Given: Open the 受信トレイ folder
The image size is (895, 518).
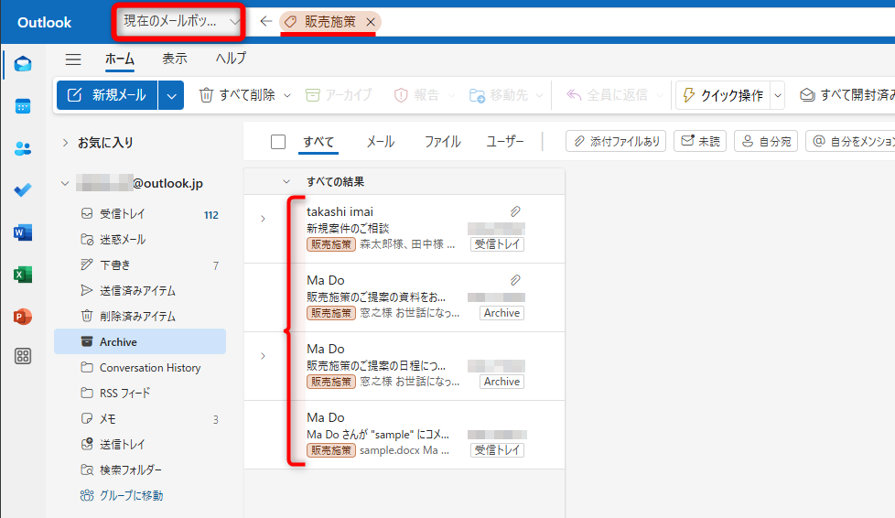Looking at the screenshot, I should (140, 214).
